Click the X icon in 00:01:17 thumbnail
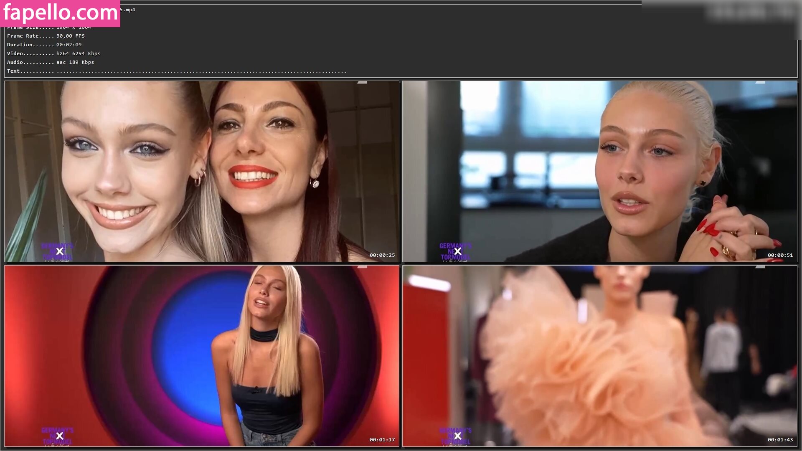This screenshot has width=802, height=451. (60, 436)
